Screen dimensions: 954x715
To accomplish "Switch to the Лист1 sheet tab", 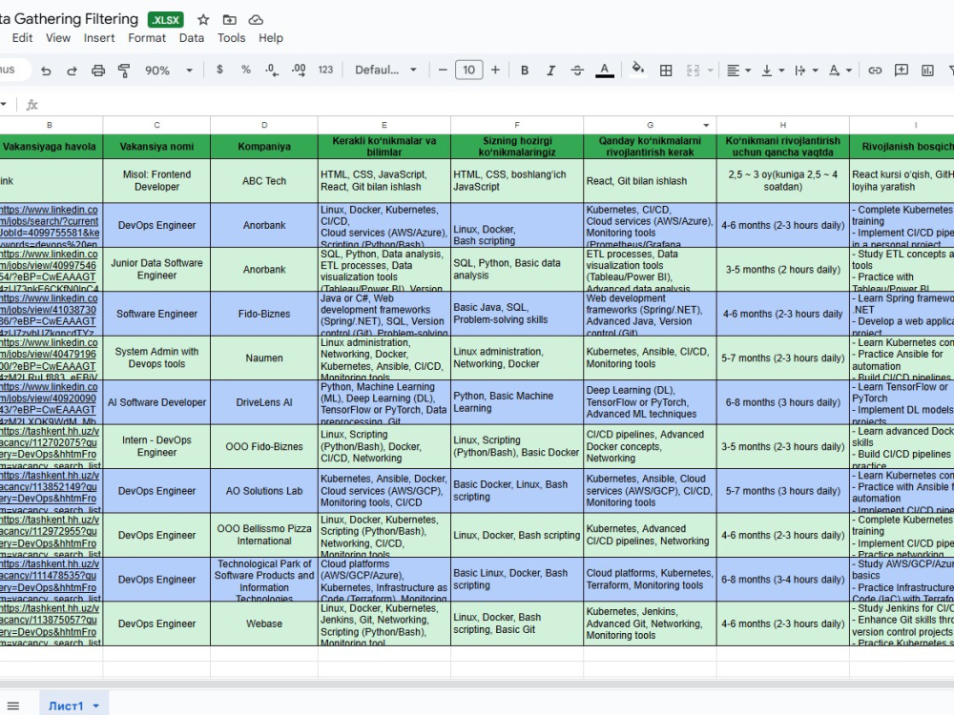I will 65,705.
